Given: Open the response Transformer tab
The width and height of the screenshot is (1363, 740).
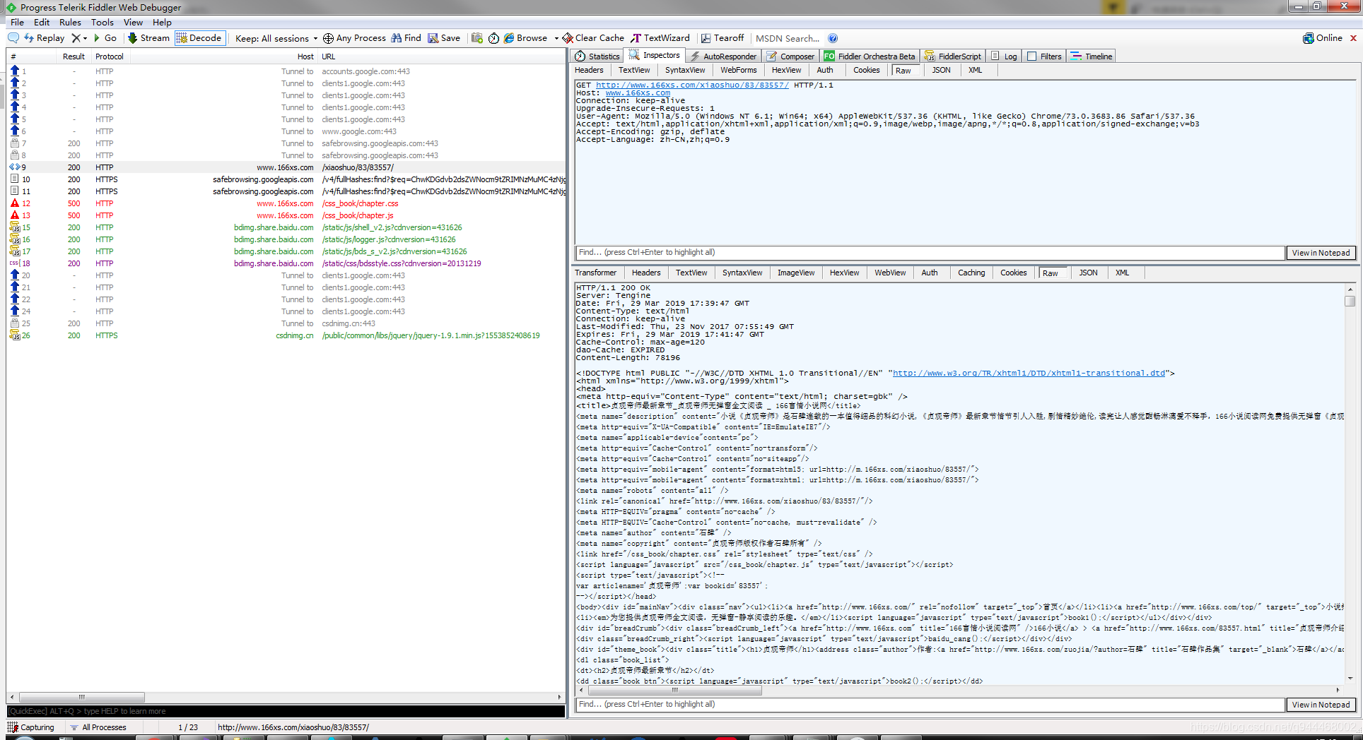Looking at the screenshot, I should [596, 273].
